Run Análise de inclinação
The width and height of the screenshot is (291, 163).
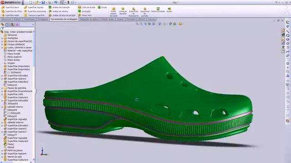(x=59, y=7)
